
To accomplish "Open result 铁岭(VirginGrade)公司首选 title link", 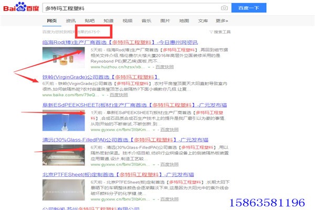I will [x=101, y=77].
